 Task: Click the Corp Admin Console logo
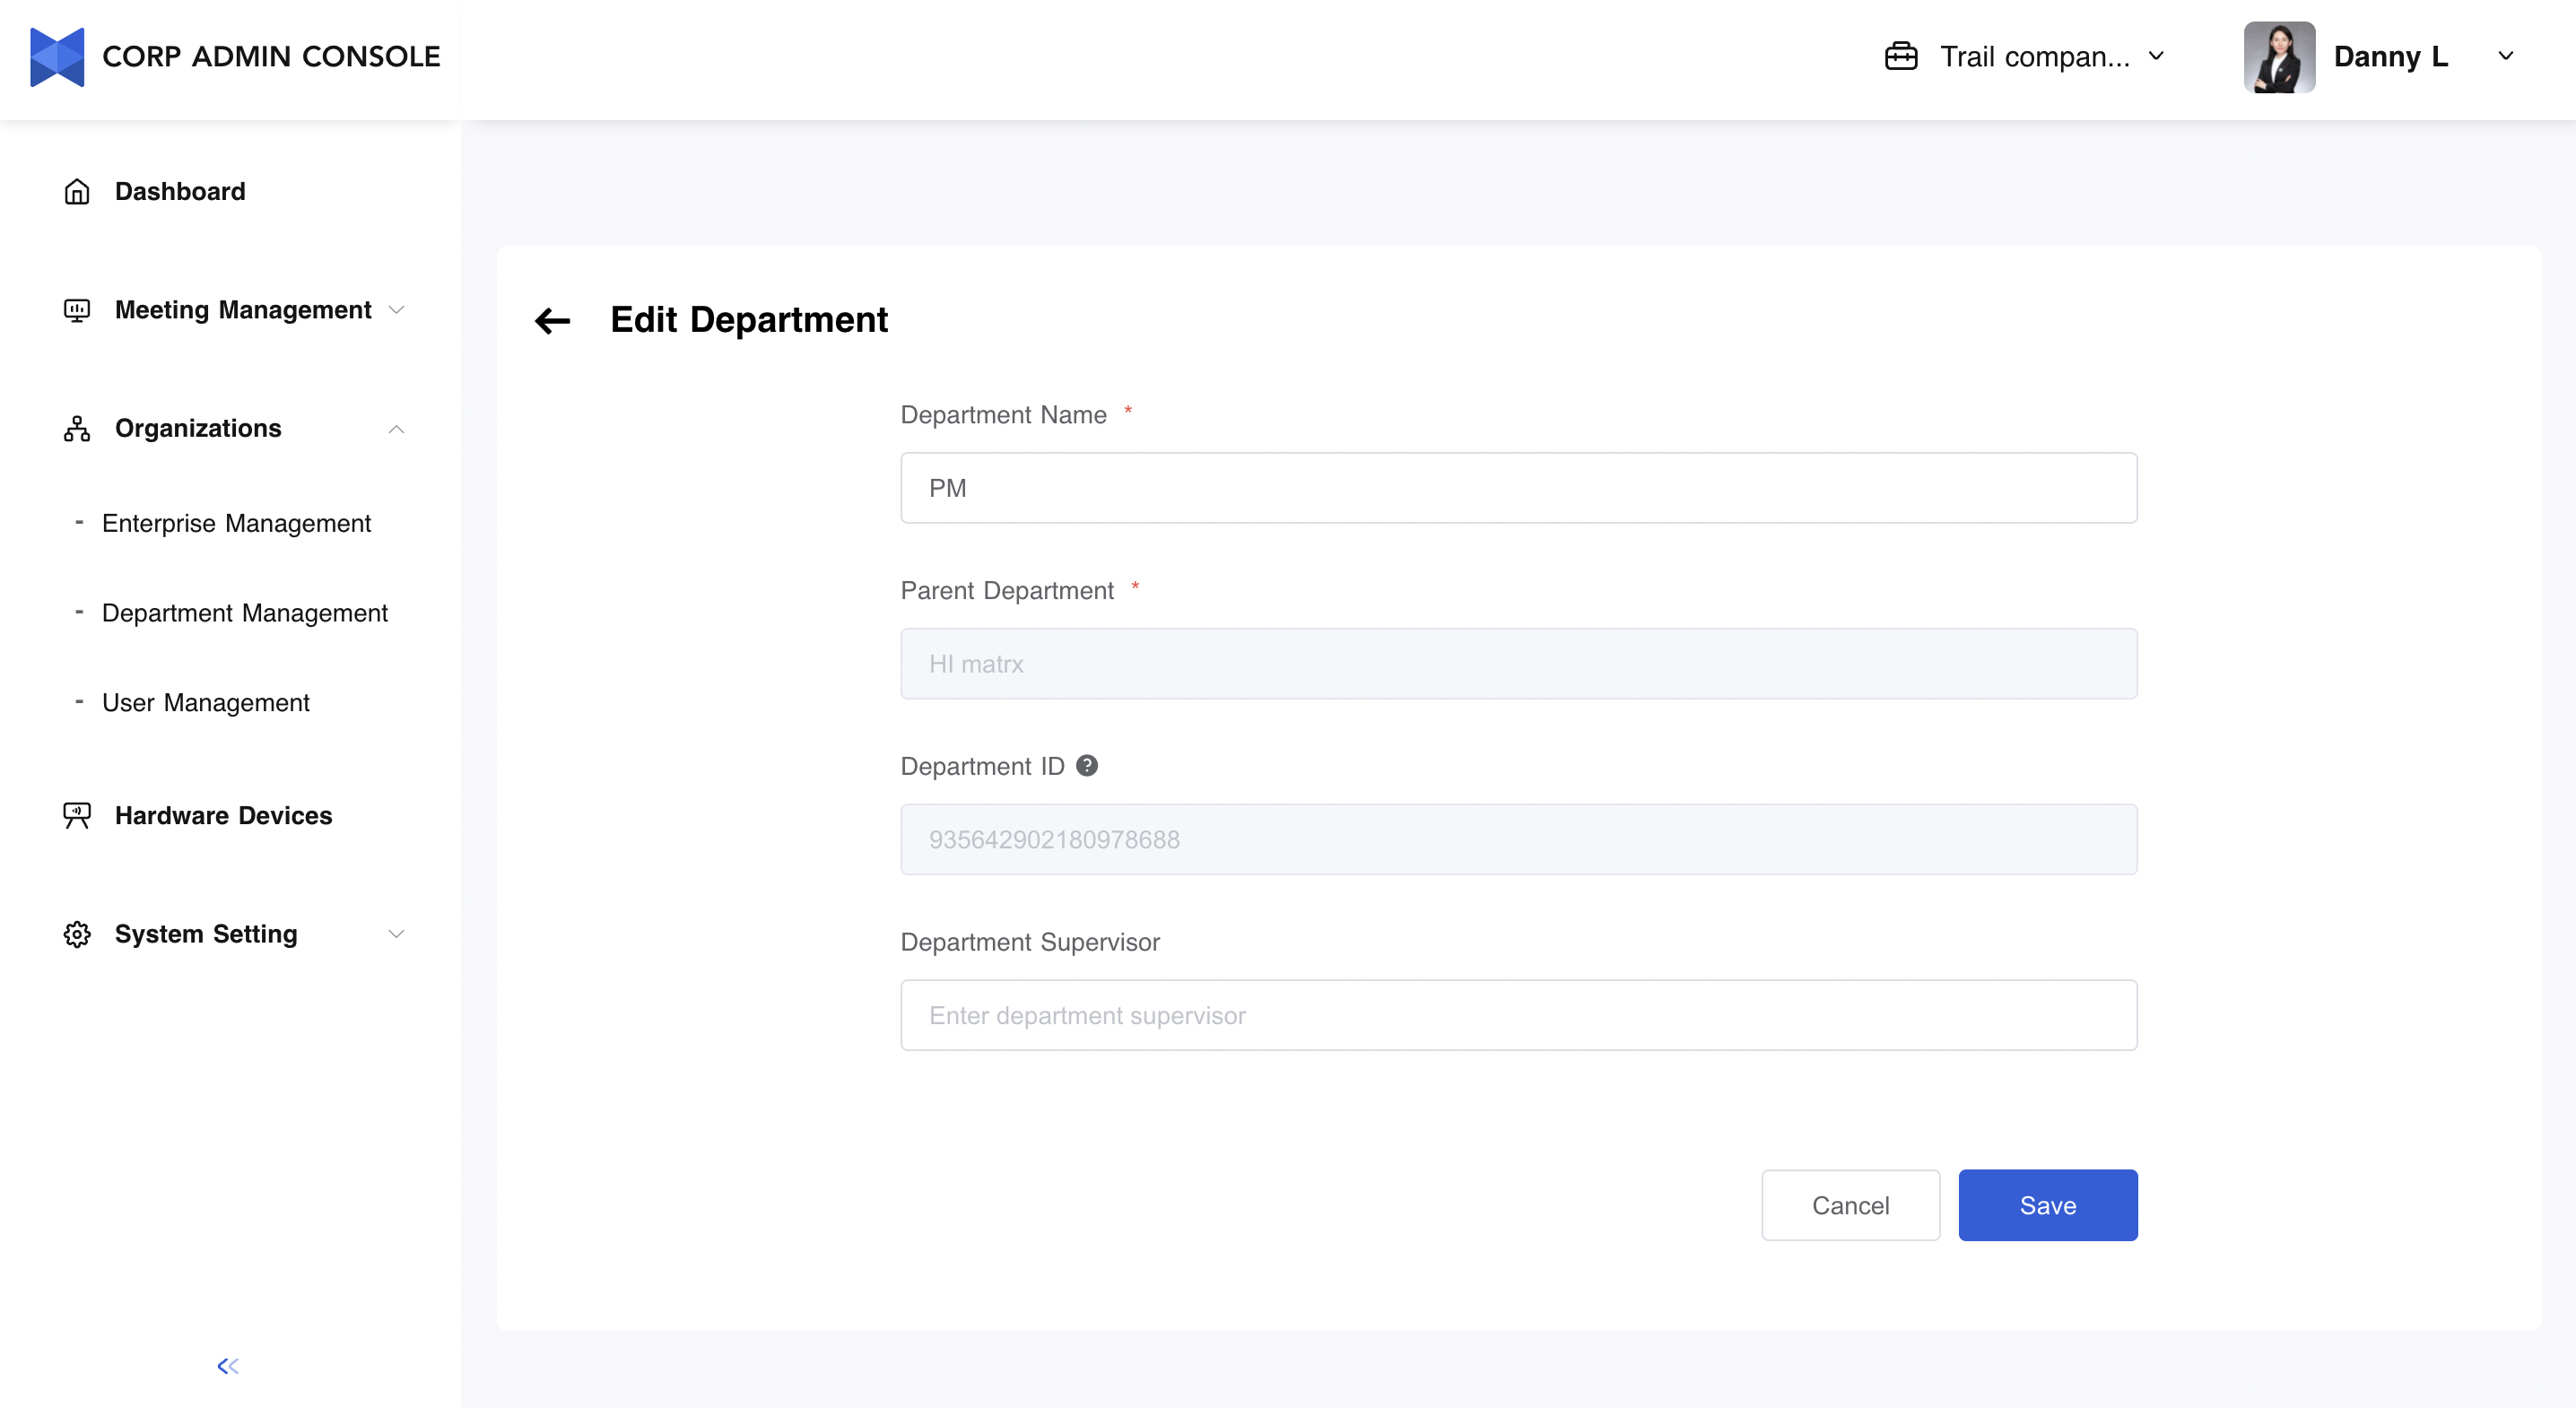pos(57,57)
